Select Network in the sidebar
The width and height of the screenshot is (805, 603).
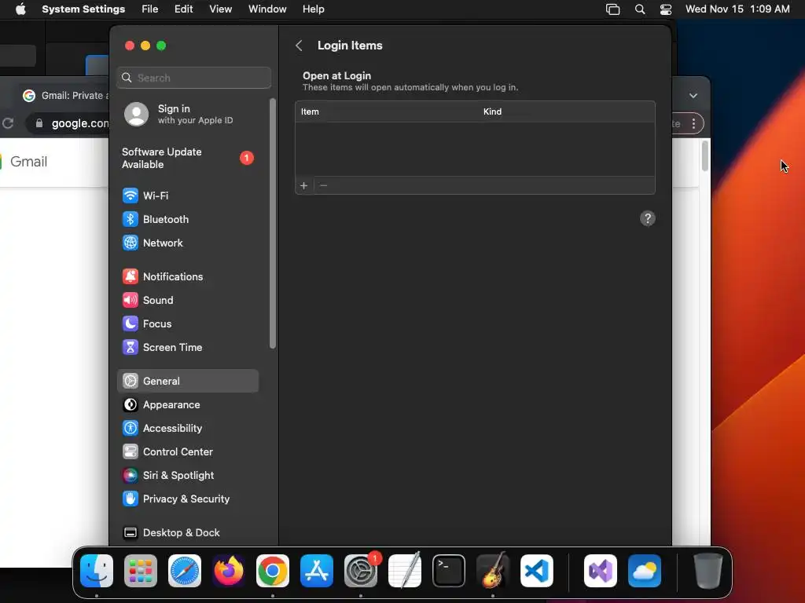point(187,243)
